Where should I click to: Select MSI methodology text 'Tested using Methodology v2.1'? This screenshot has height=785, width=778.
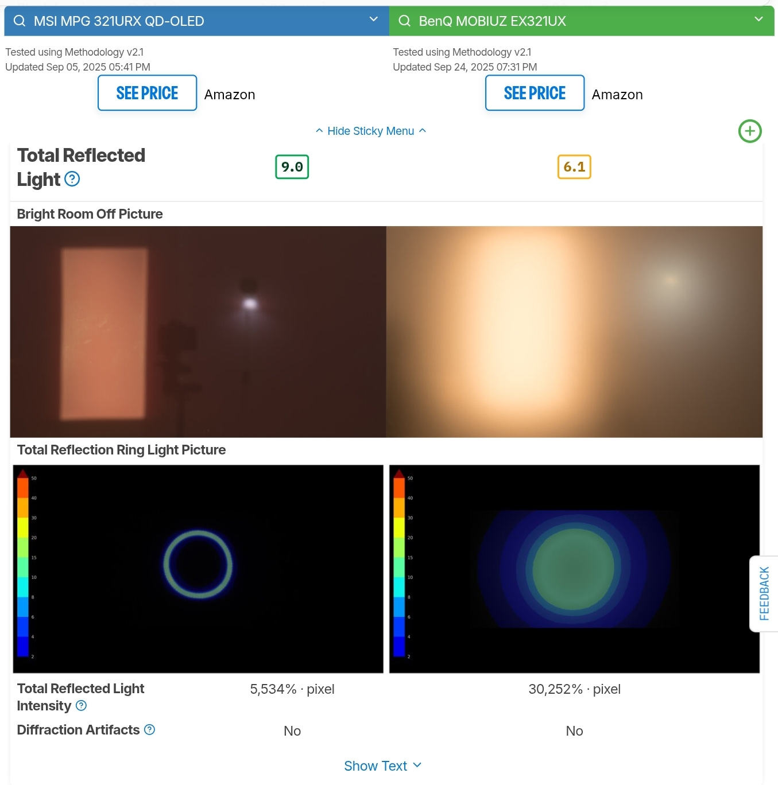tap(75, 52)
